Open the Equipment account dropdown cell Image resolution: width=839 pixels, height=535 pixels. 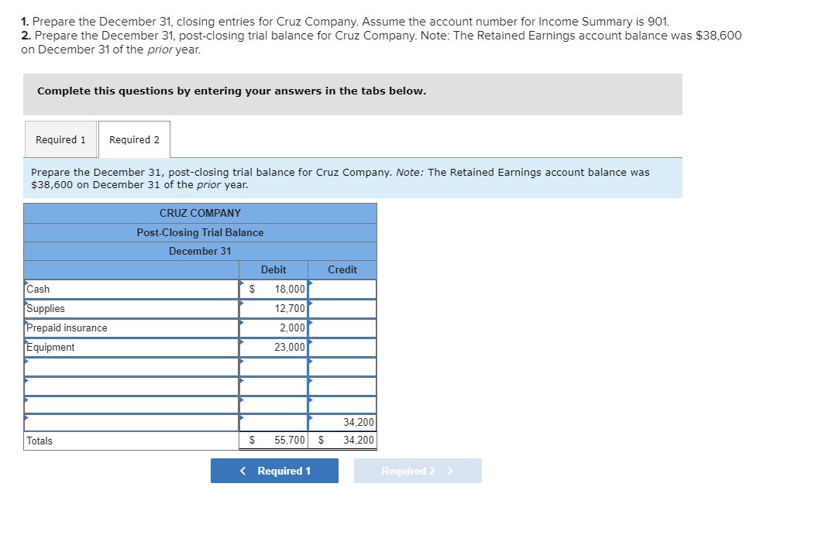131,348
